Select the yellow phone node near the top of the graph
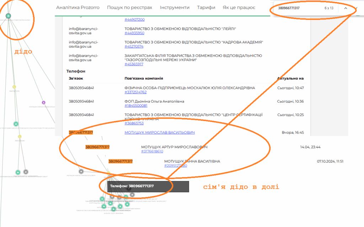This screenshot has height=227, width=364. (x=14, y=87)
